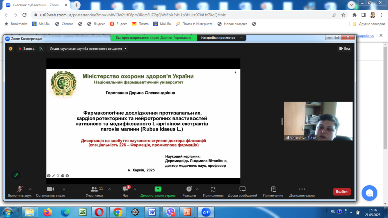Open Chrome three-dot menu

[x=382, y=15]
